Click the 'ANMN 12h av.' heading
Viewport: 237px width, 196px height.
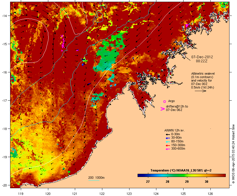[x=174, y=130]
